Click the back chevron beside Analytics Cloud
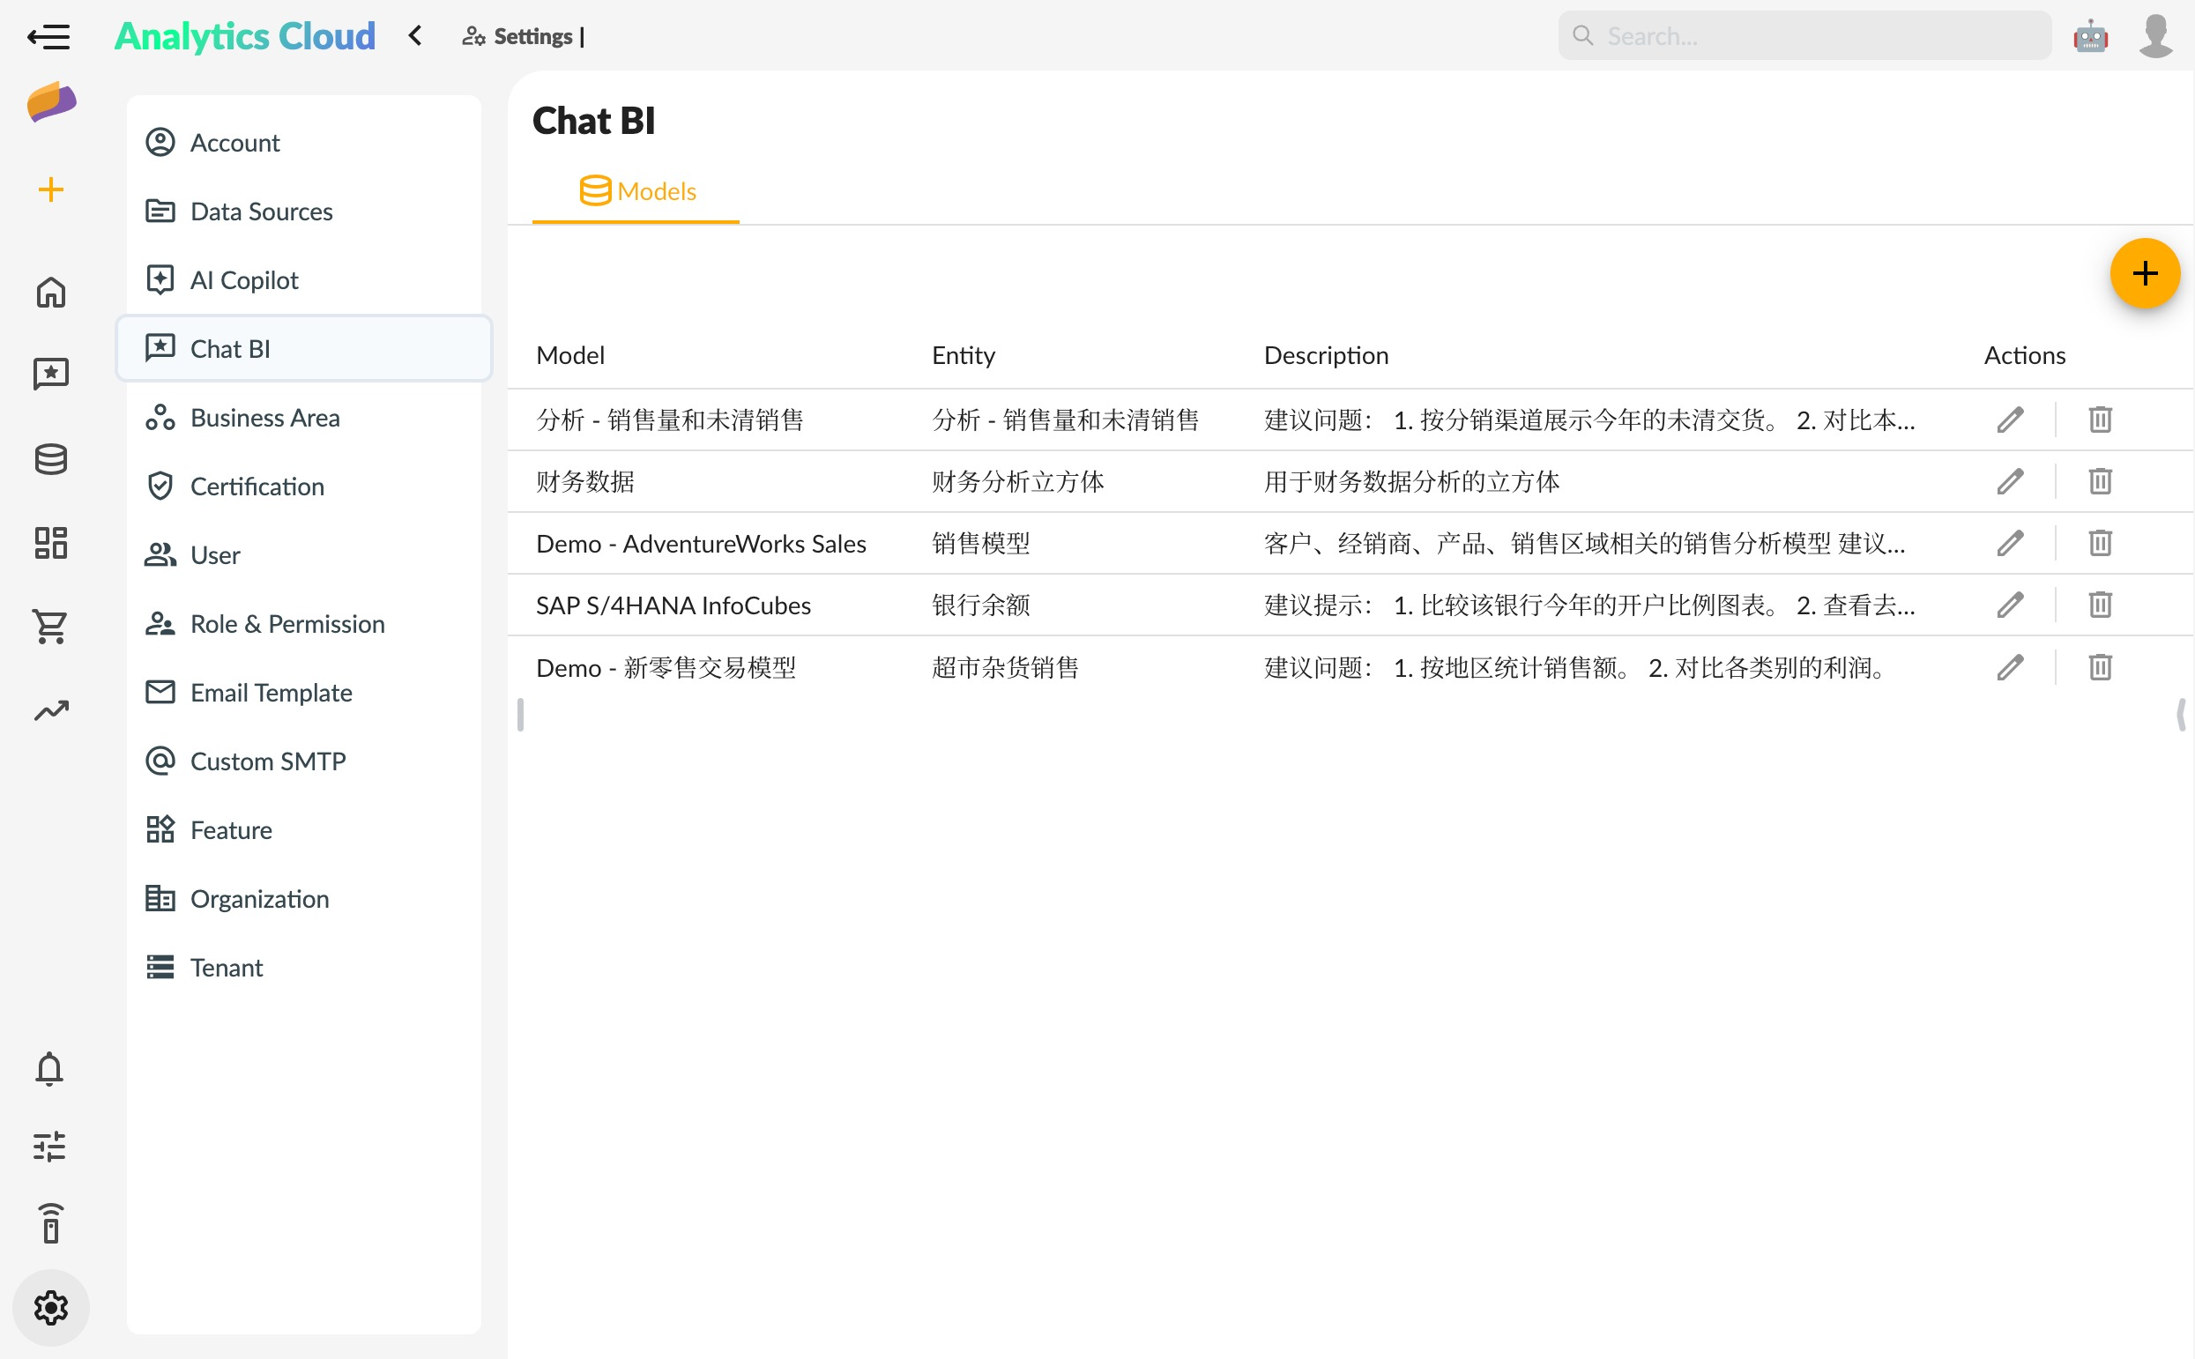The width and height of the screenshot is (2195, 1359). click(415, 36)
